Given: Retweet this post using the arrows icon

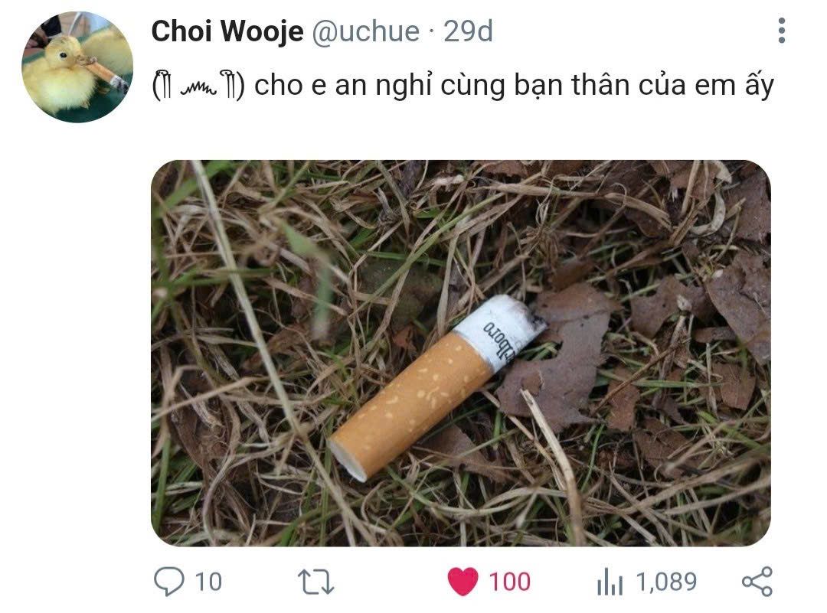Looking at the screenshot, I should [315, 582].
